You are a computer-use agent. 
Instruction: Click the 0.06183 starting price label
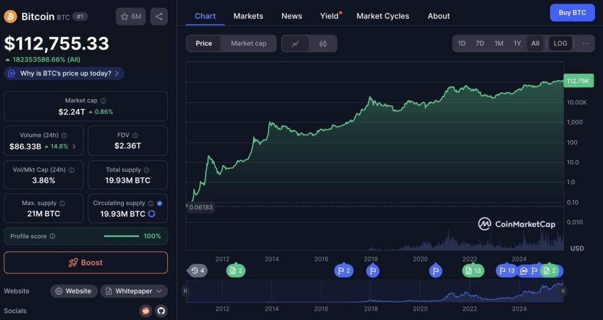(x=200, y=207)
